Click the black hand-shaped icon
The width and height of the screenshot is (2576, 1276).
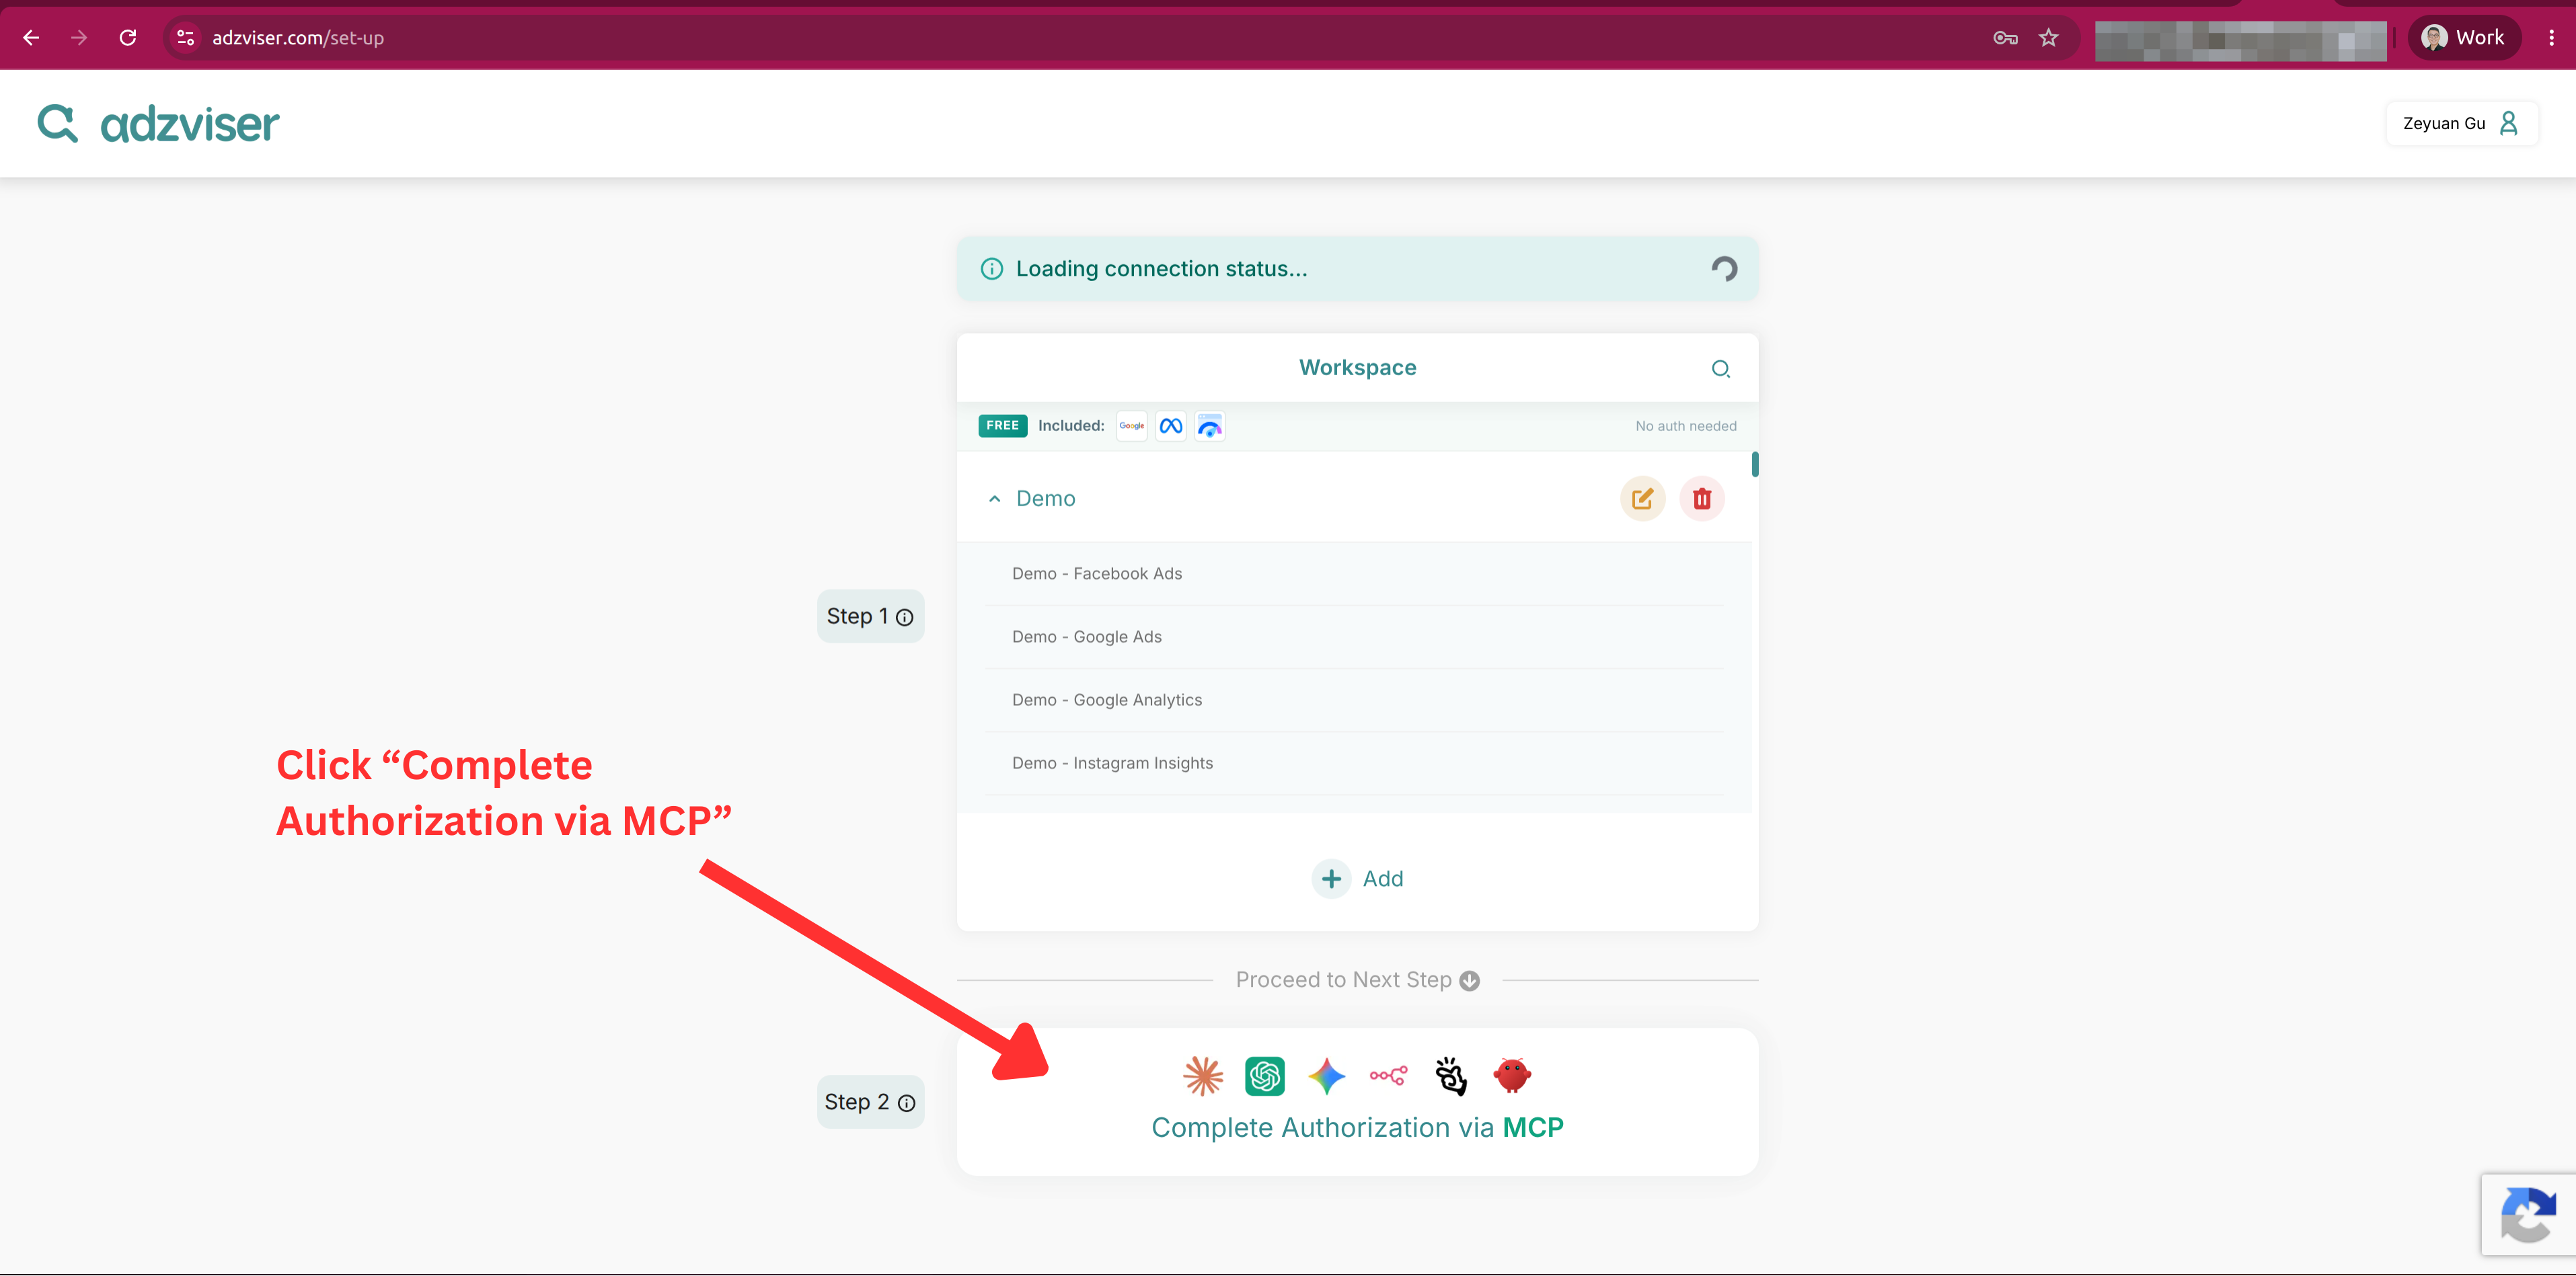[x=1450, y=1076]
